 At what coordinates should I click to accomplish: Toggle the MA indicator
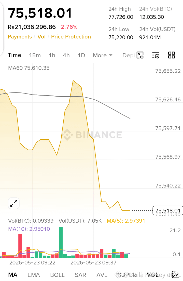pos(13,275)
